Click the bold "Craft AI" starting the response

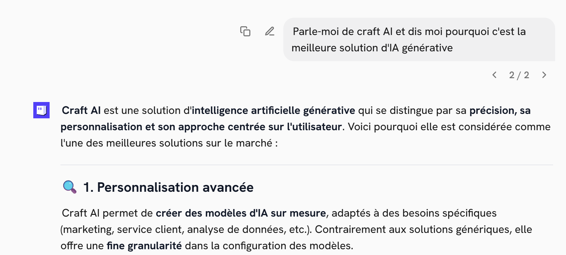[x=81, y=111]
